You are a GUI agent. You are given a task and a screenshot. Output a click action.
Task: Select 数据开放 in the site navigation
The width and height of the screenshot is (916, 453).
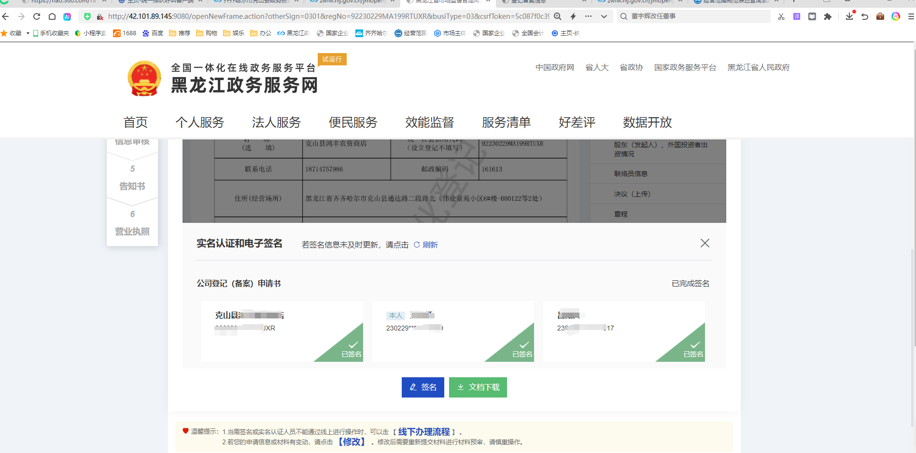pyautogui.click(x=648, y=123)
